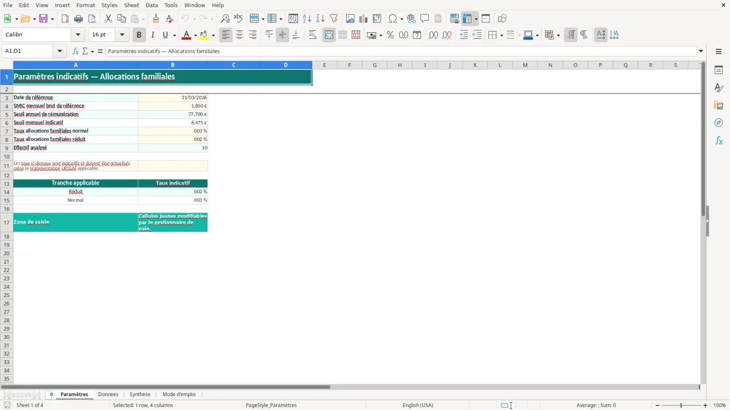The image size is (730, 410).
Task: Click the Spelling check icon
Action: tap(238, 19)
